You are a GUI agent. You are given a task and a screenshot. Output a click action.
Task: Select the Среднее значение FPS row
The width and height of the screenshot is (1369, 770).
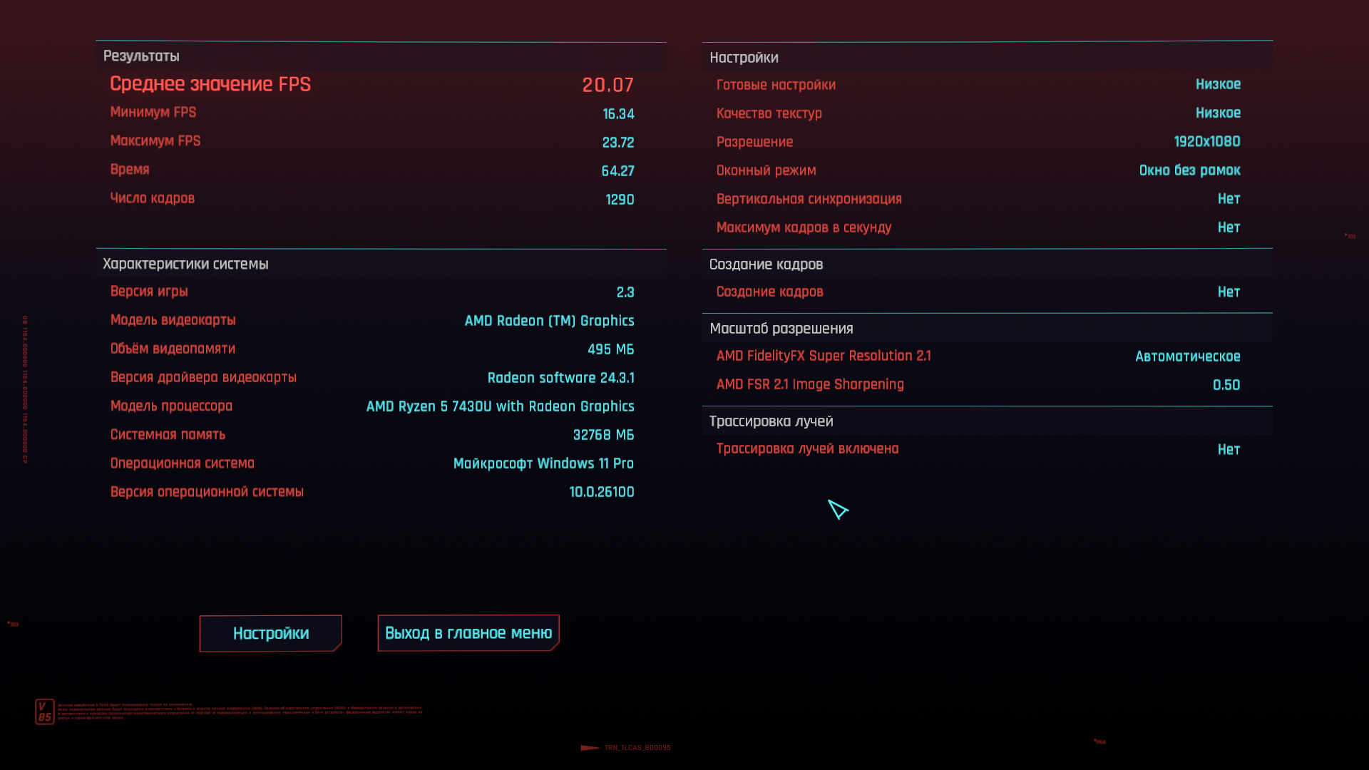[210, 84]
